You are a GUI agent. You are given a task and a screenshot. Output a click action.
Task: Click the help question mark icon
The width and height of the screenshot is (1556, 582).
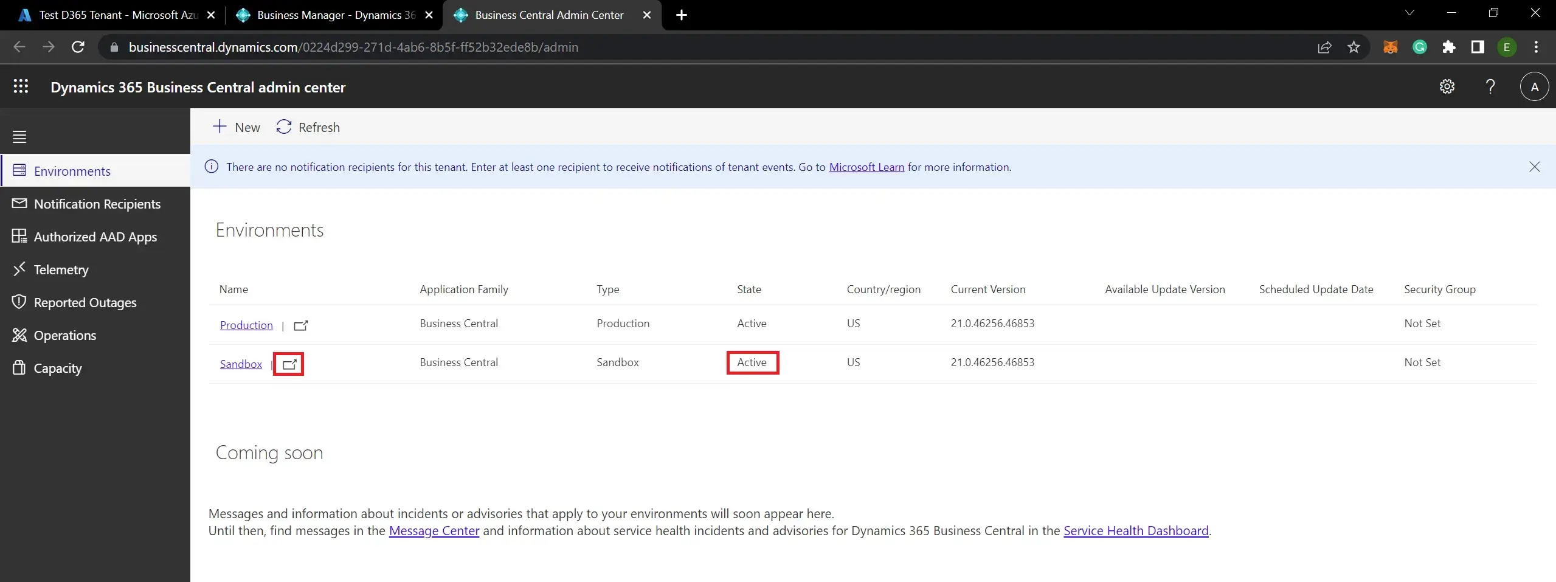pyautogui.click(x=1490, y=86)
